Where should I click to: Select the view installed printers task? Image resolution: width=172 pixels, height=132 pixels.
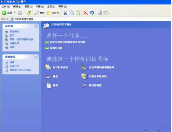pyautogui.click(x=67, y=42)
